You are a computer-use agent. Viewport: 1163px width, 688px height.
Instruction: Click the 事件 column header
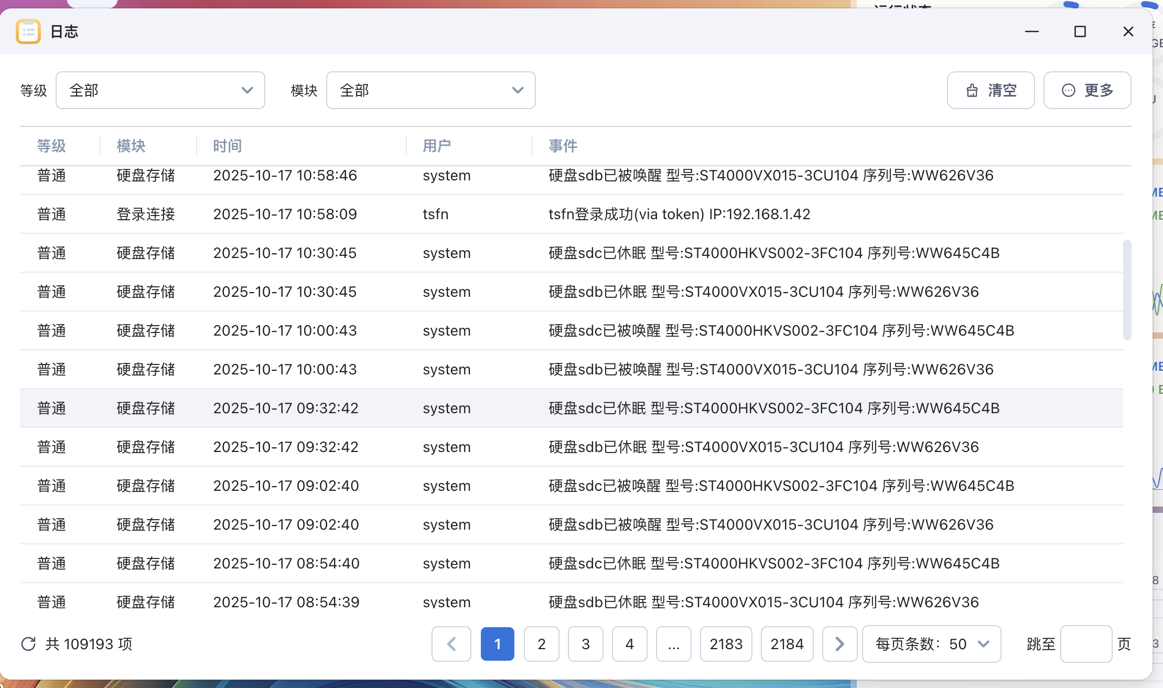[x=563, y=146]
